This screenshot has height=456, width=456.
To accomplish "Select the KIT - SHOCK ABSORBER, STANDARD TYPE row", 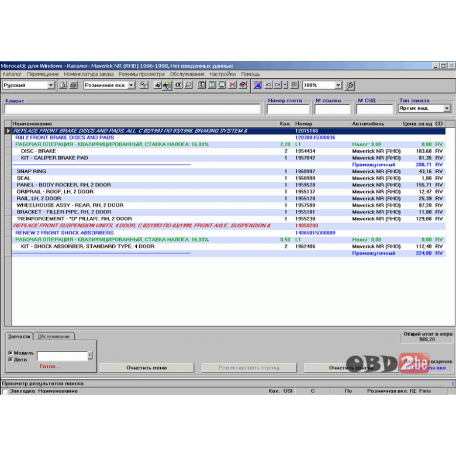I will [x=229, y=247].
